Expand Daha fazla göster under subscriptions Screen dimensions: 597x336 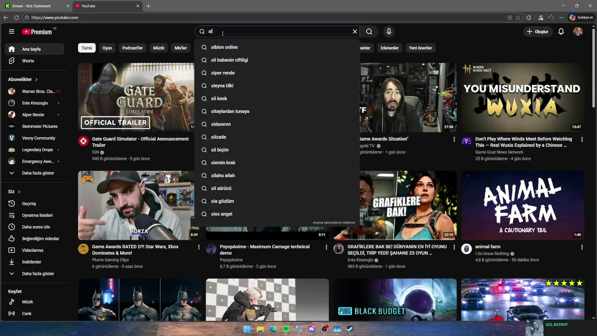click(35, 173)
